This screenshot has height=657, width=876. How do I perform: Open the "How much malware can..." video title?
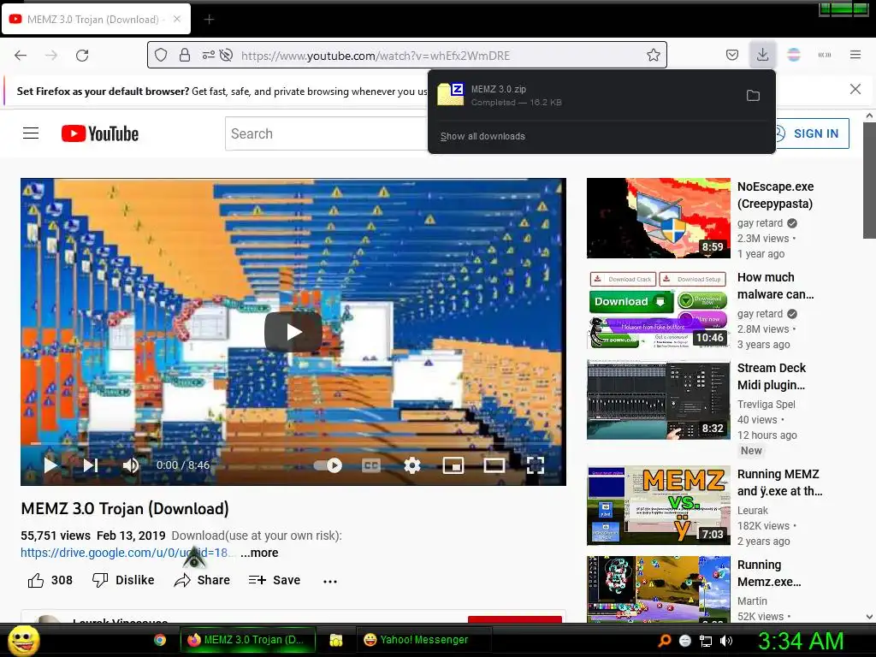pyautogui.click(x=775, y=286)
